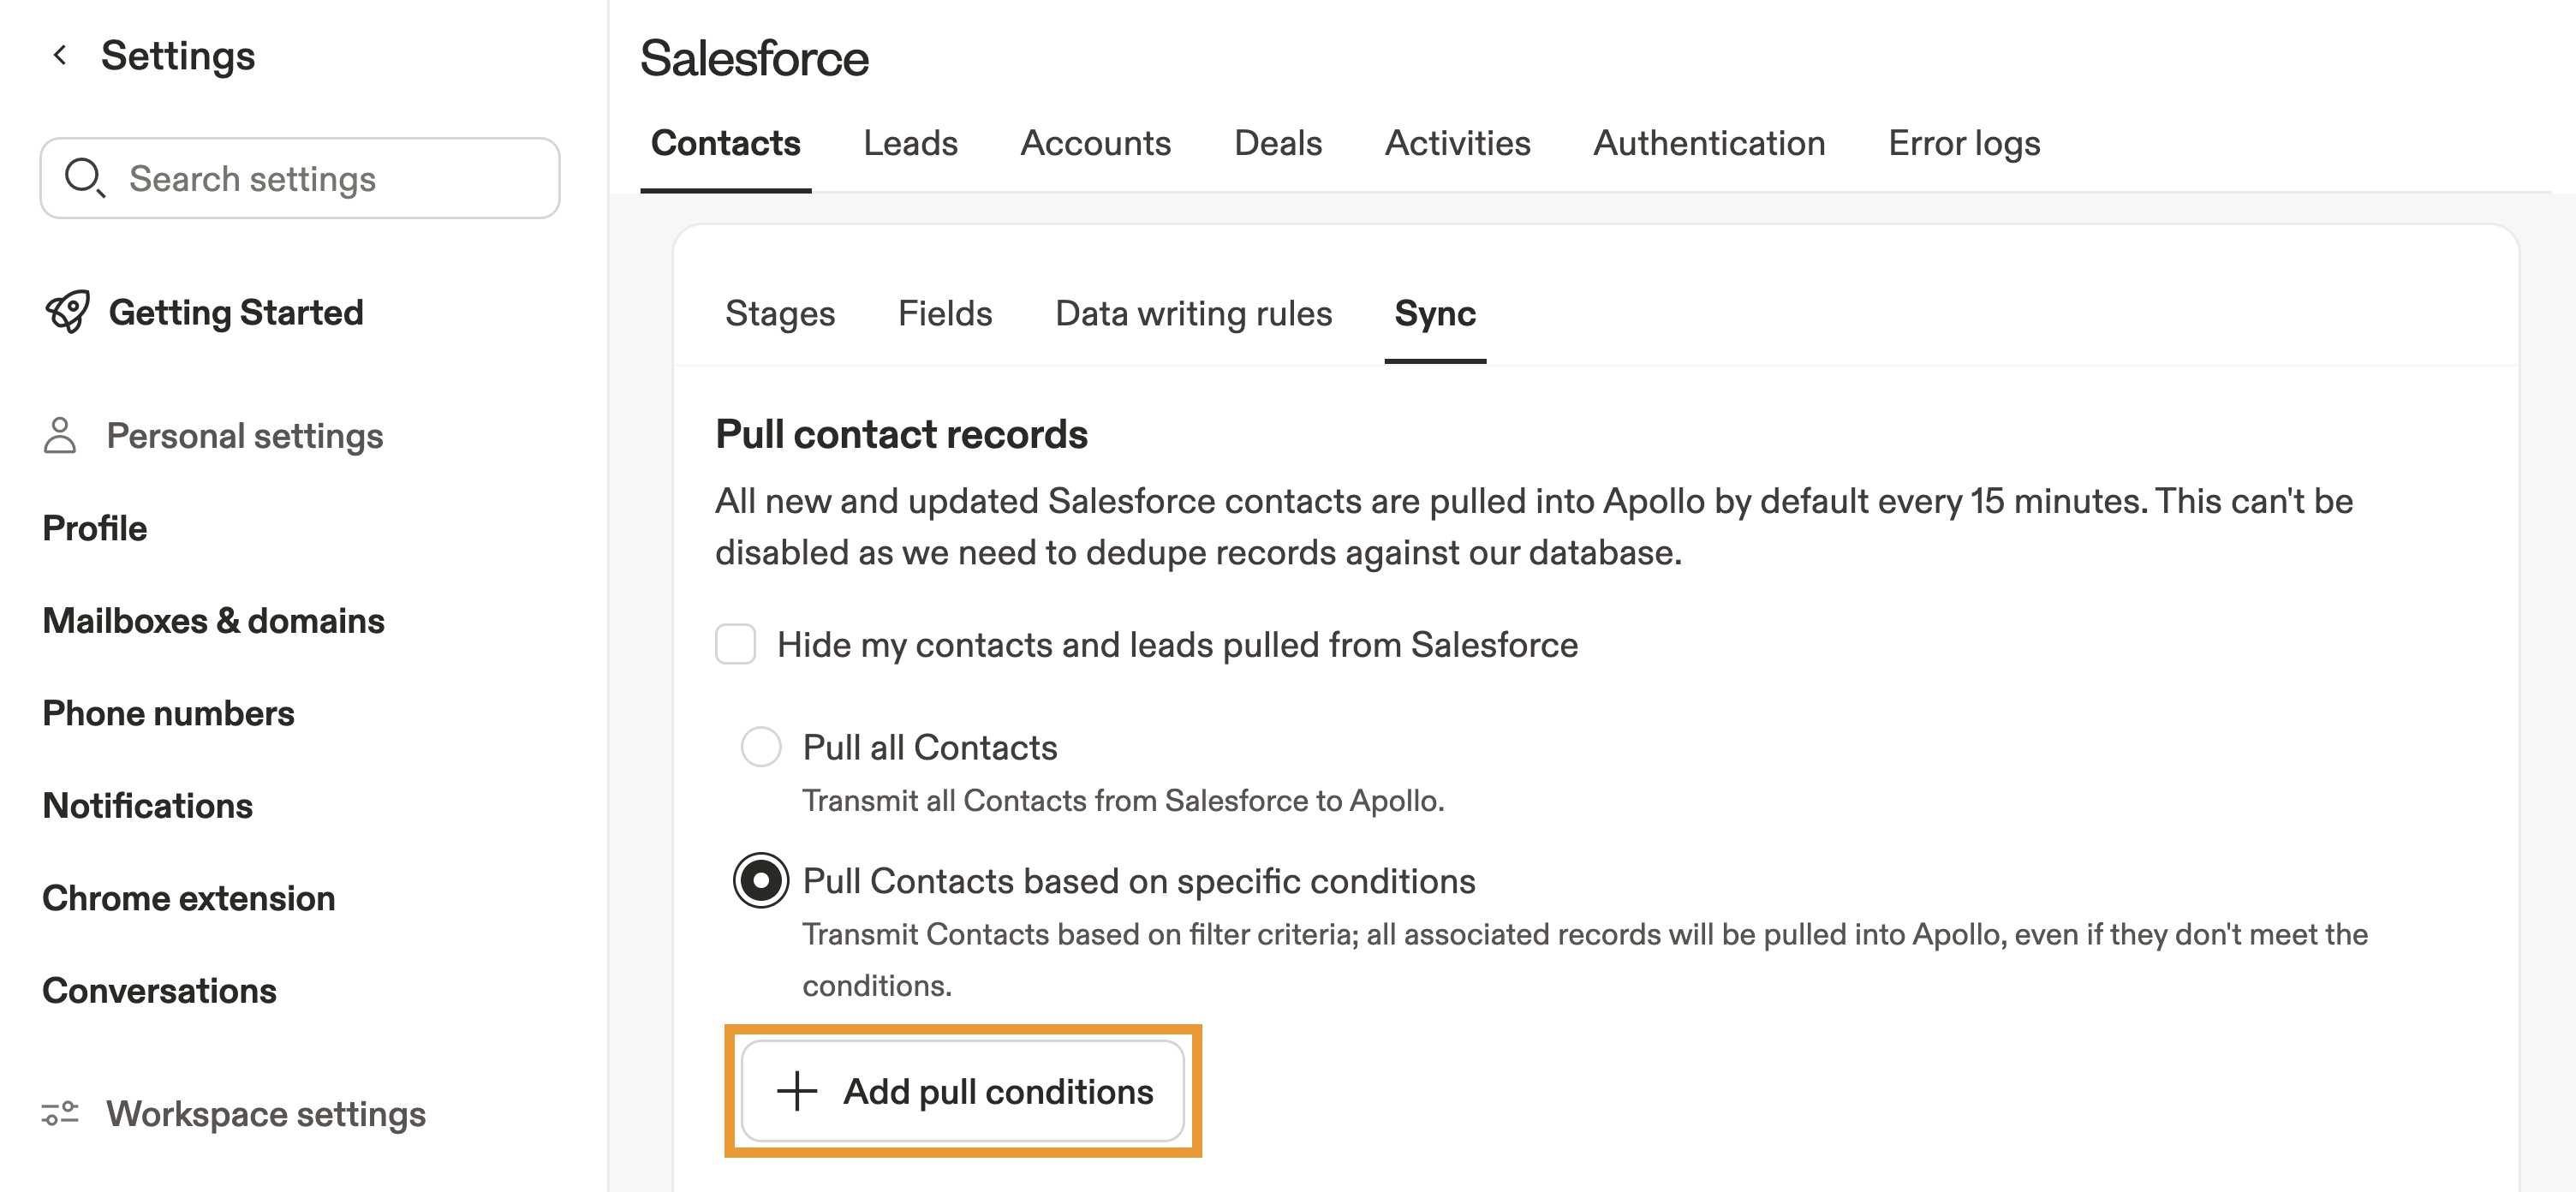Open the Authentication tab

1709,144
